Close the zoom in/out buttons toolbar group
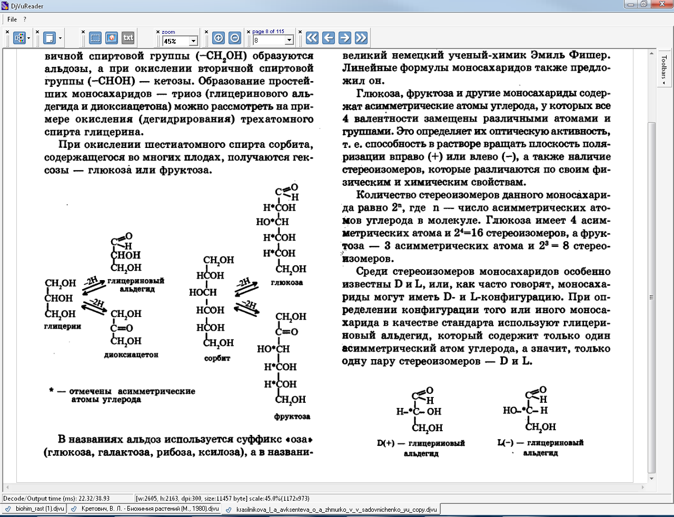674x517 pixels. 206,32
